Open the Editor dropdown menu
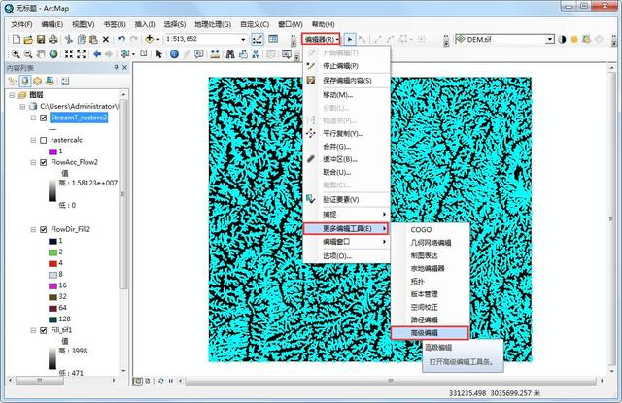 click(x=321, y=39)
